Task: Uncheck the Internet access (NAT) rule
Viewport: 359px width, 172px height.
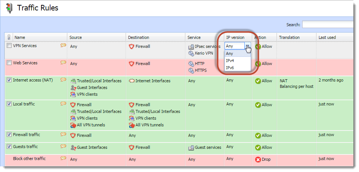Action: click(x=9, y=80)
